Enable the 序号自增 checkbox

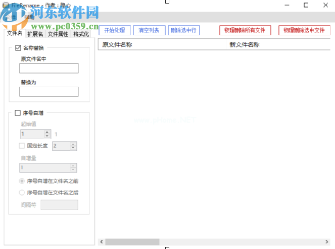click(x=19, y=113)
